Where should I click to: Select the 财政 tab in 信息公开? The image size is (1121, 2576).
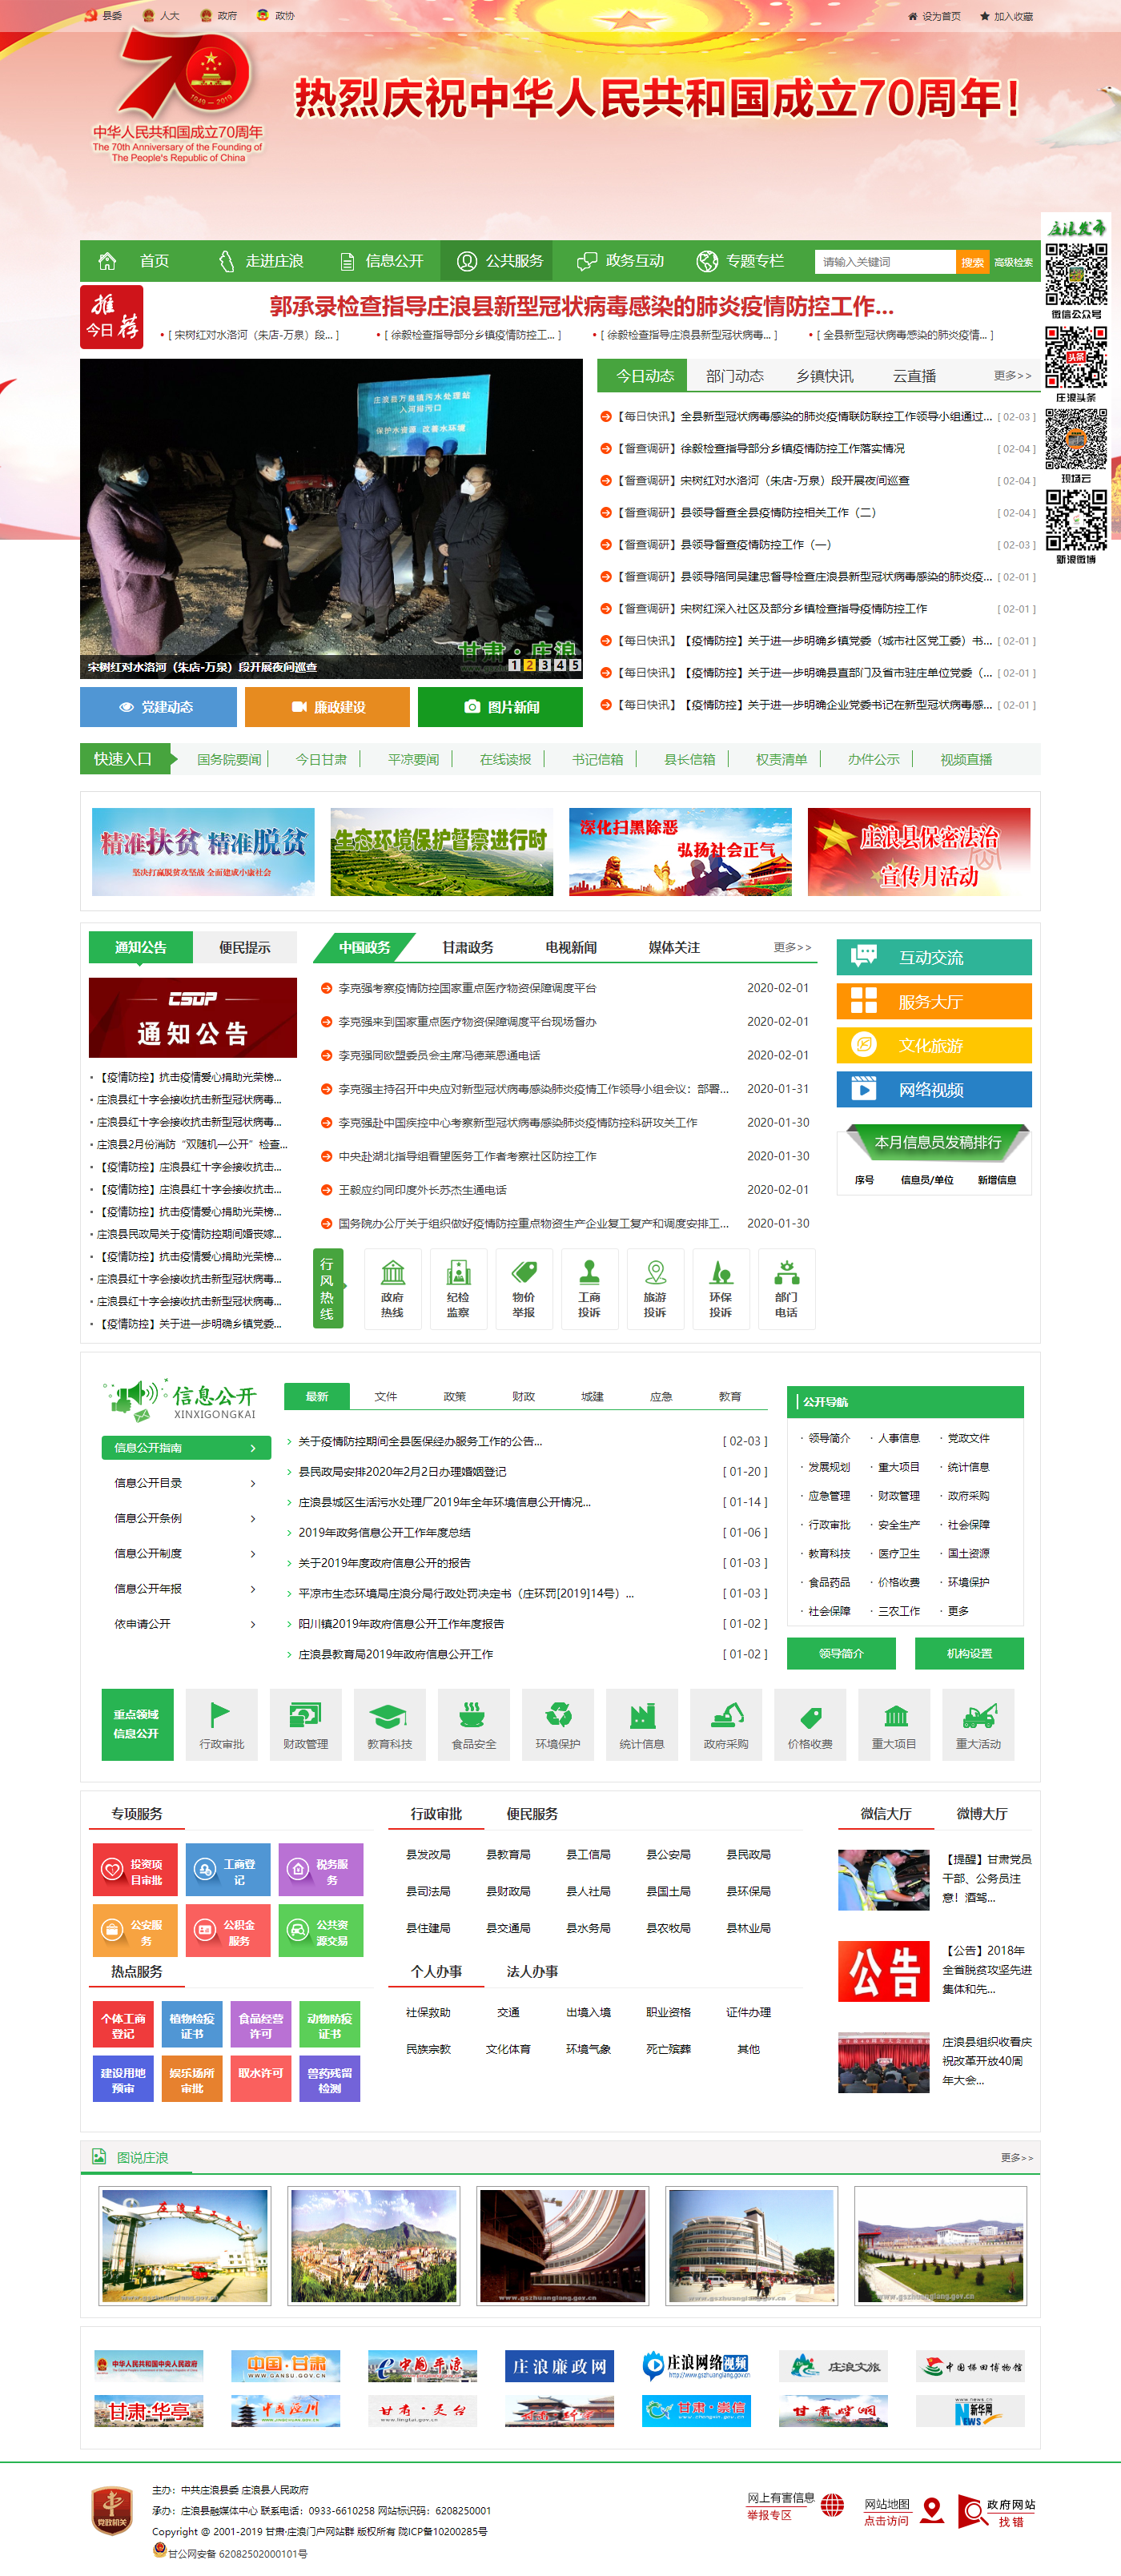[523, 1396]
